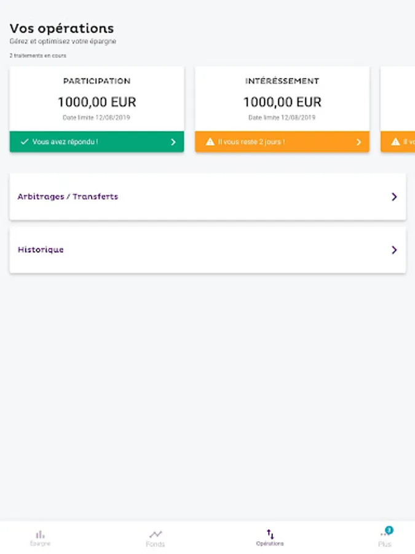The image size is (415, 554).
Task: Tap the Fonds line chart icon
Action: coord(156,534)
